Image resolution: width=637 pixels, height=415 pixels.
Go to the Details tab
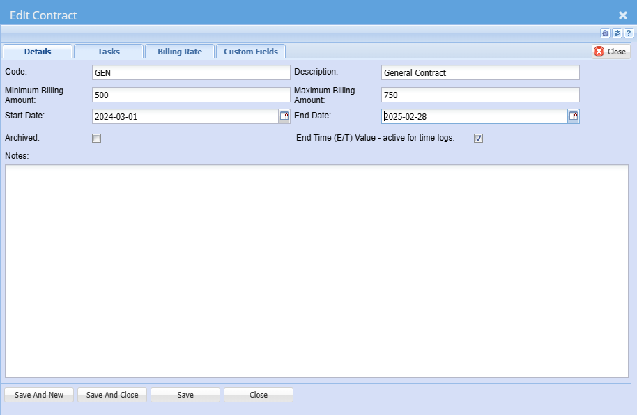tap(38, 52)
